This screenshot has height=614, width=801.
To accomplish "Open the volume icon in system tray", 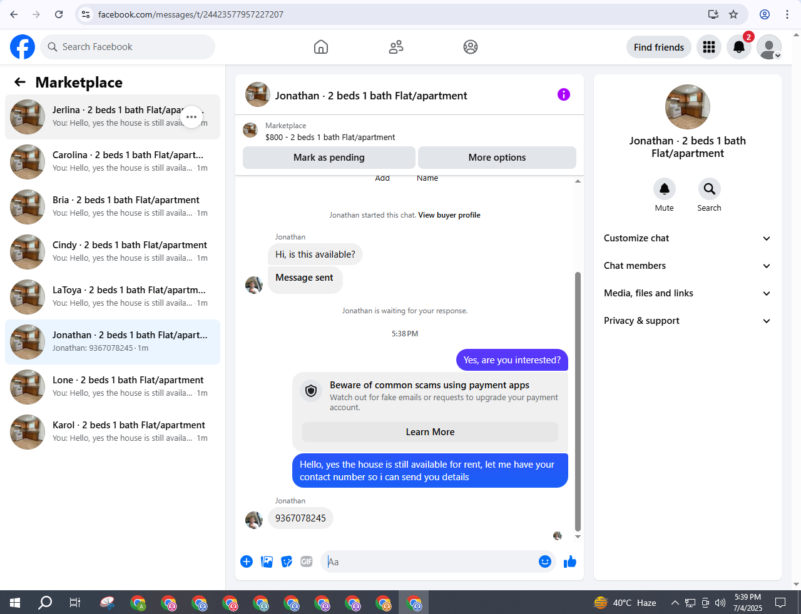I will [720, 603].
